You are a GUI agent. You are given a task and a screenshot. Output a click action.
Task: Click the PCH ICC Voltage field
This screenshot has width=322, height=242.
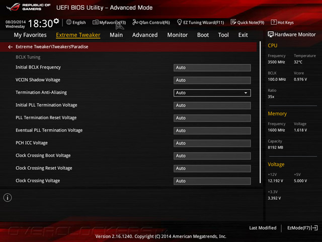pos(212,143)
